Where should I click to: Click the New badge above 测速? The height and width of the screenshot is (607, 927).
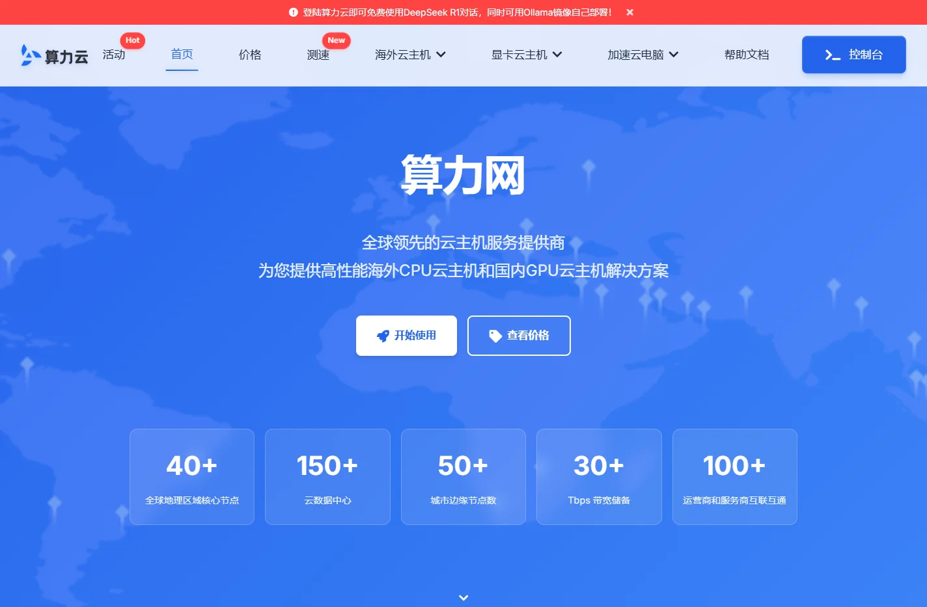pyautogui.click(x=337, y=40)
